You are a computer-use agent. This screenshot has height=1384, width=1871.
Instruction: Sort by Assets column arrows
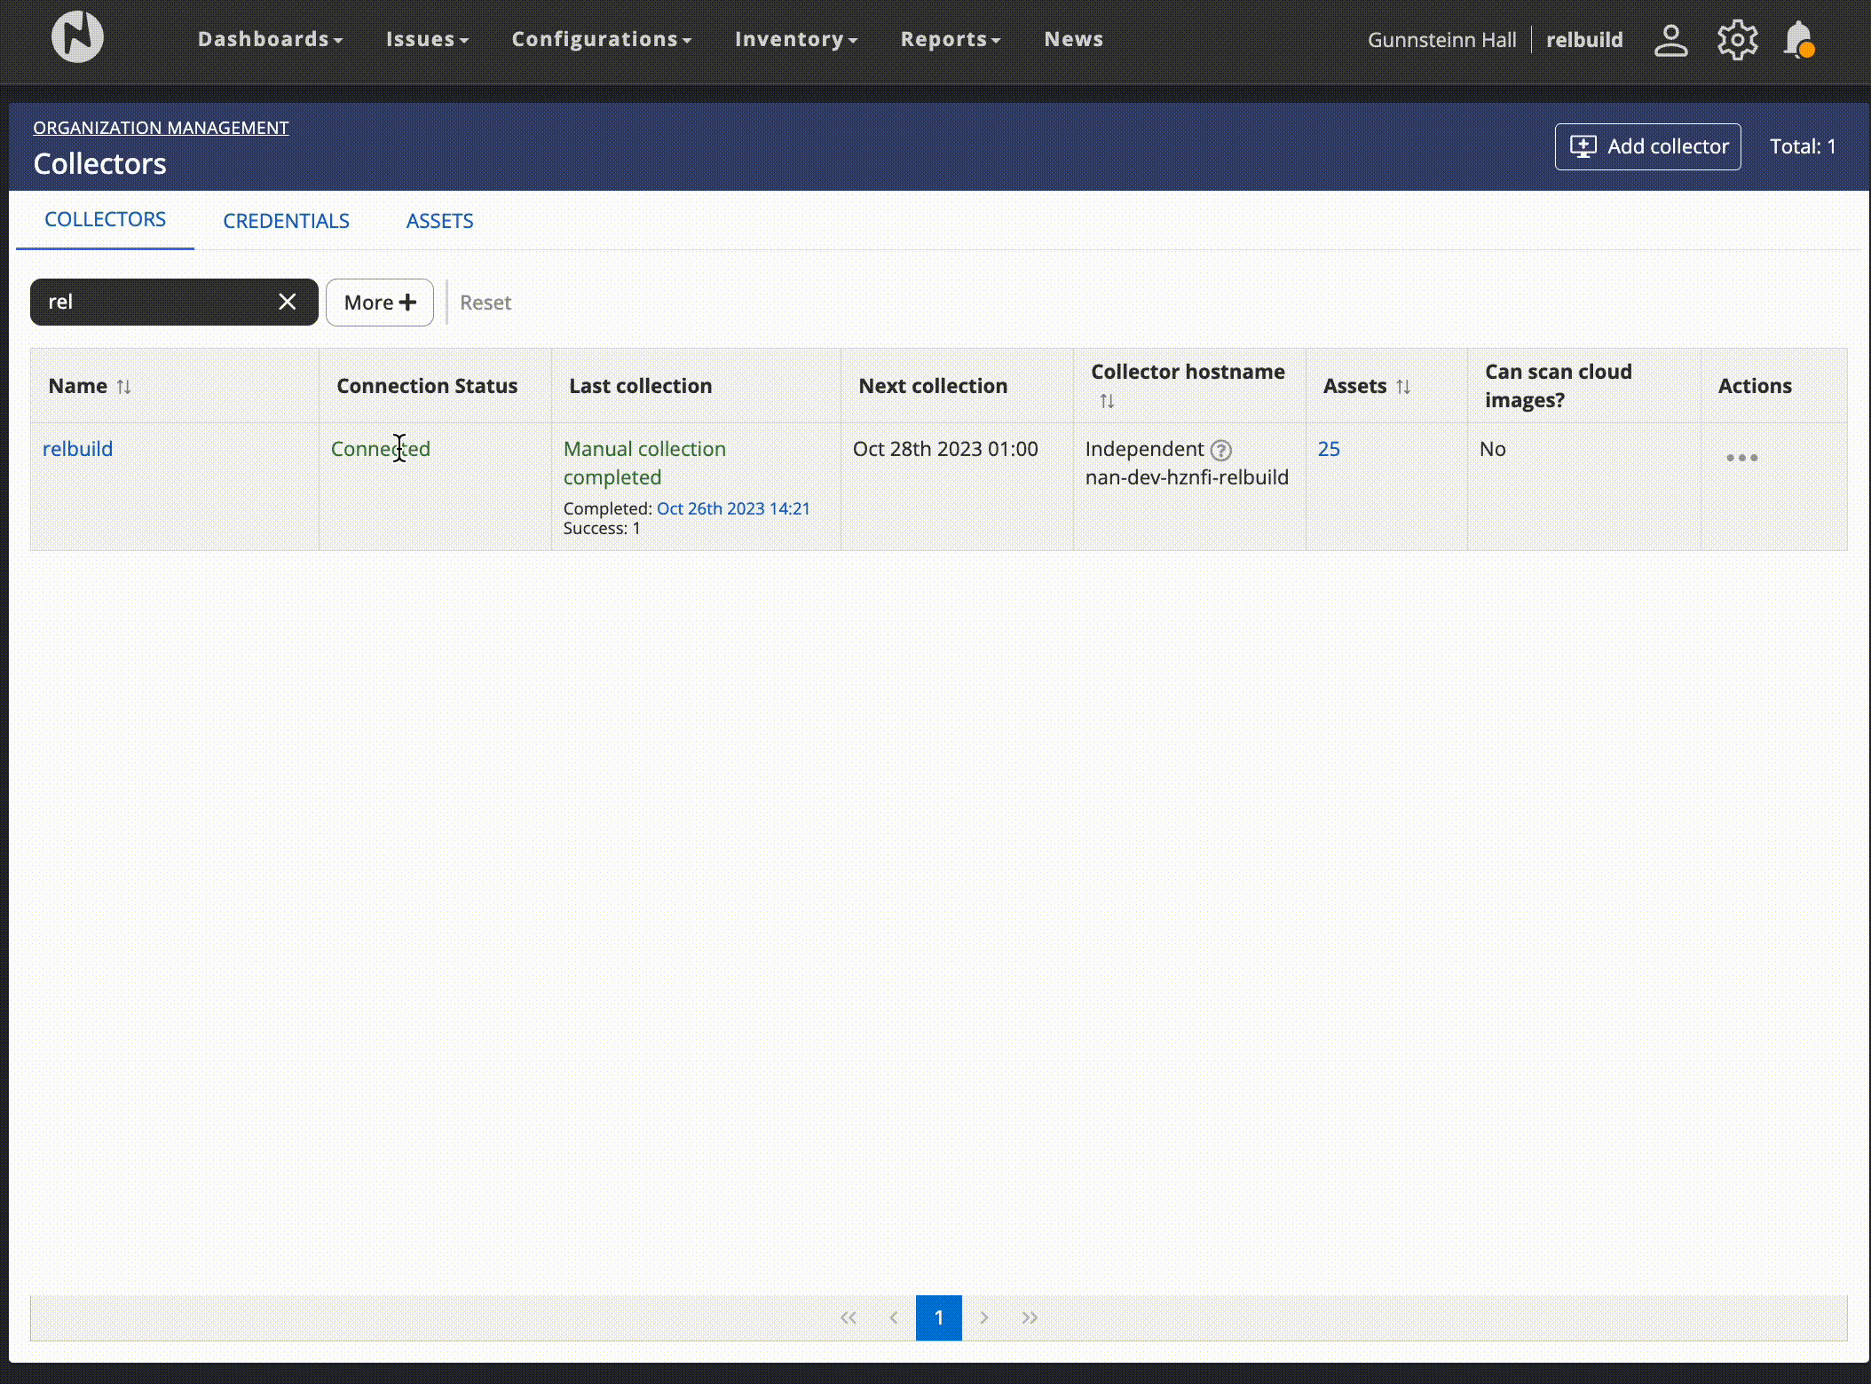pos(1403,387)
